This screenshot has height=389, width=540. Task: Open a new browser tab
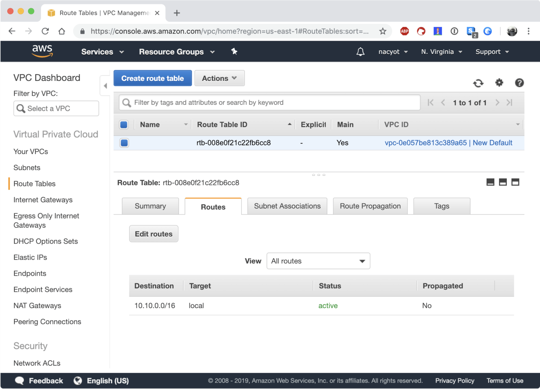tap(177, 13)
